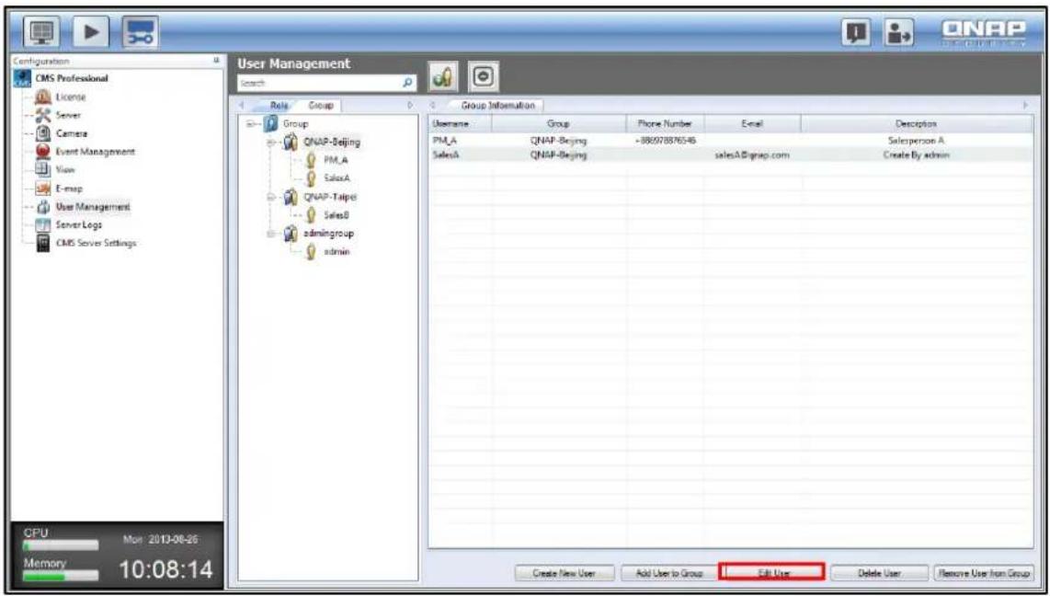Viewport: 1050px width, 596px height.
Task: Select the Group Information tab
Action: 498,106
